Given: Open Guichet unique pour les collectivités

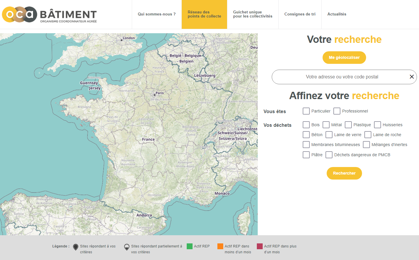Looking at the screenshot, I should coord(253,14).
